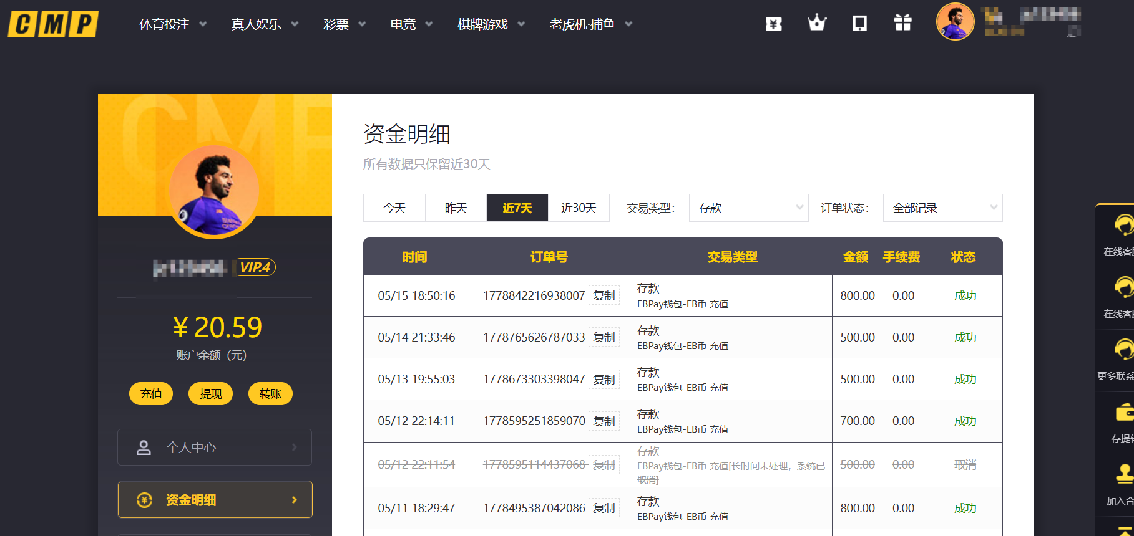Select the 近30天 tab
1134x536 pixels.
coord(579,208)
